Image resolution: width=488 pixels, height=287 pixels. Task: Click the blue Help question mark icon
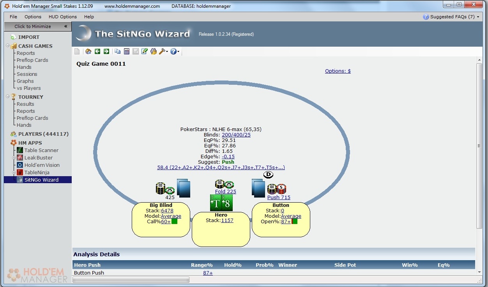tap(173, 51)
